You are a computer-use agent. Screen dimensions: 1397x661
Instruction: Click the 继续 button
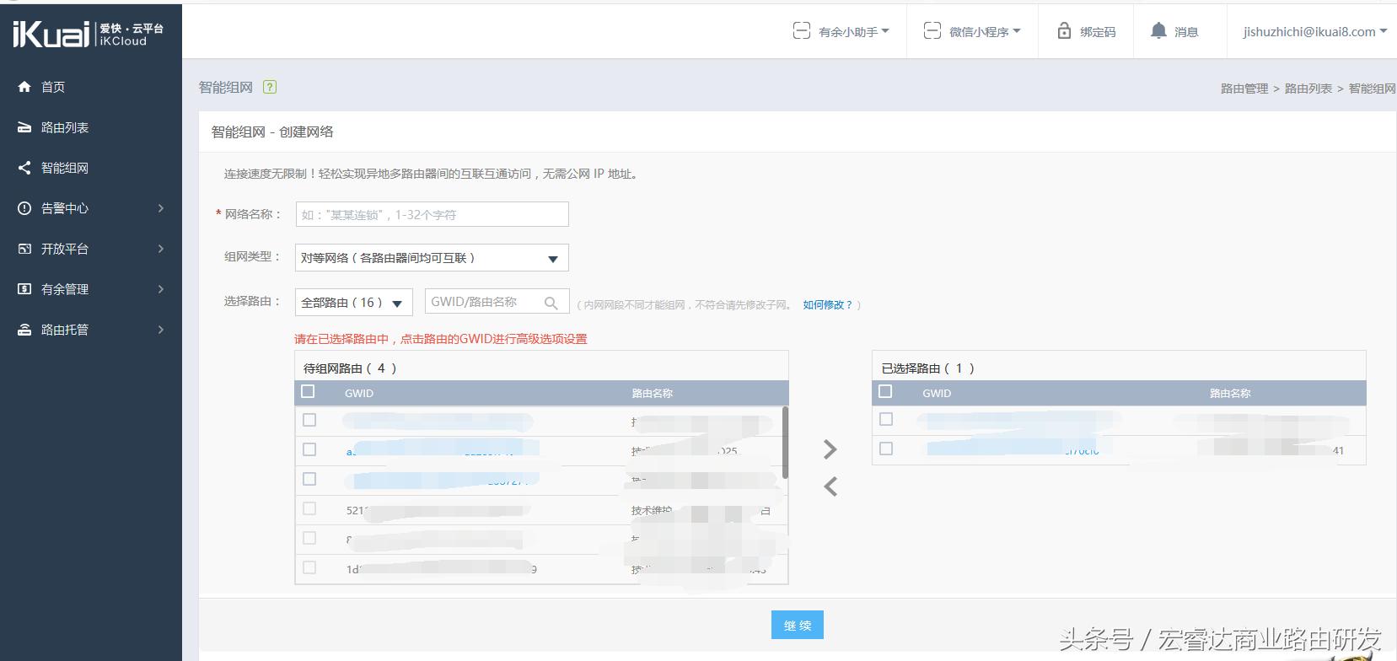pos(798,625)
